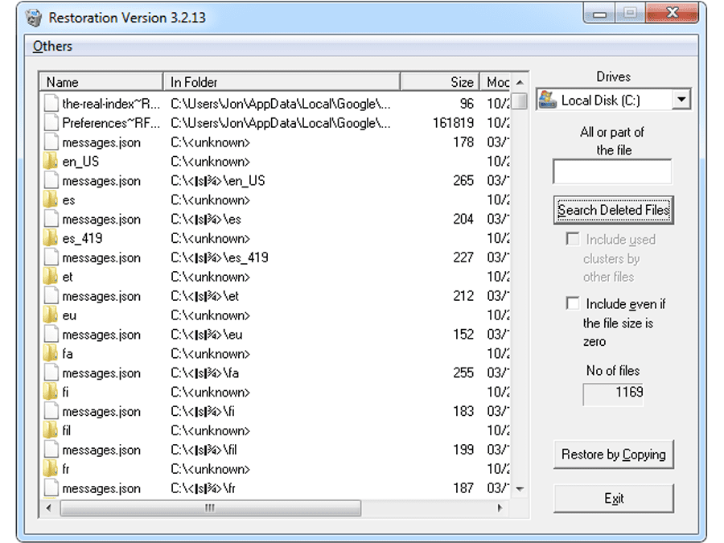Click the No of files value 1169
Image resolution: width=724 pixels, height=543 pixels.
pos(613,394)
